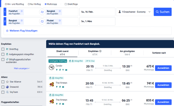174x106 pixels.
Task: Click Condor flight entertainment amenity icon
Action: [x=66, y=70]
